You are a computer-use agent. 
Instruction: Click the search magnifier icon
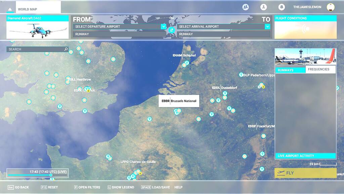point(65,49)
